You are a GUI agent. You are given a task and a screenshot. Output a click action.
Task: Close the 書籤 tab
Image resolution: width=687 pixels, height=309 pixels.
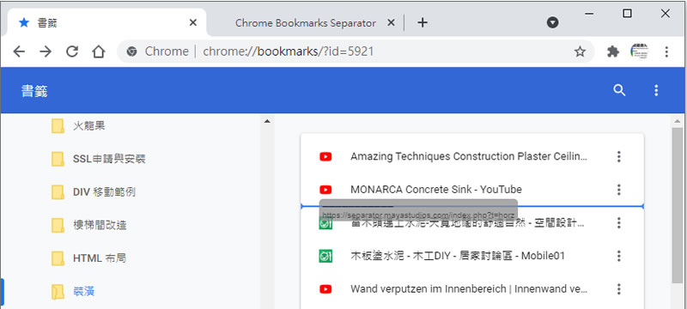pyautogui.click(x=192, y=23)
